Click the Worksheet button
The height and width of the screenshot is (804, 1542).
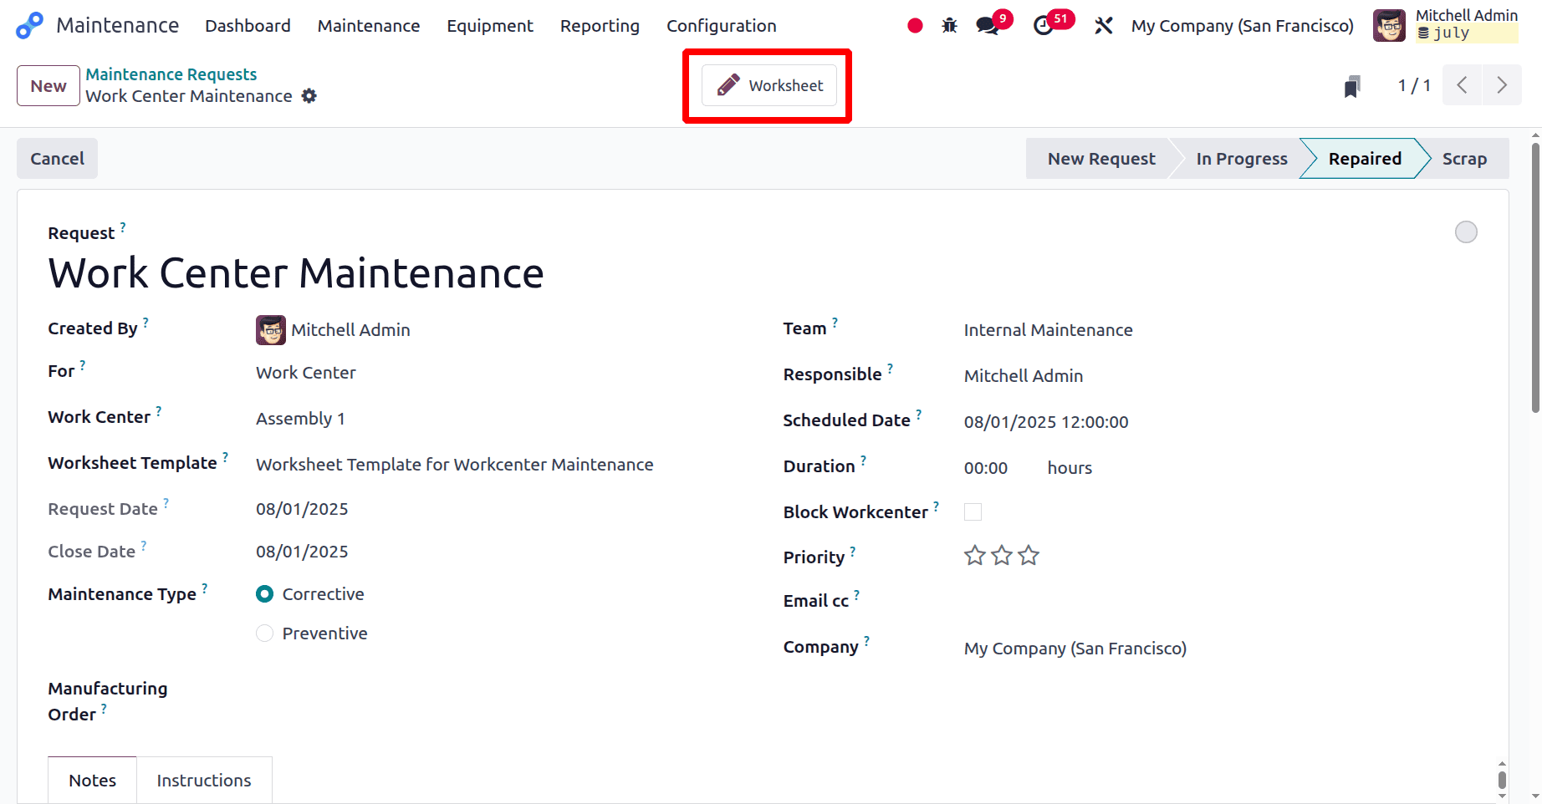pyautogui.click(x=769, y=85)
